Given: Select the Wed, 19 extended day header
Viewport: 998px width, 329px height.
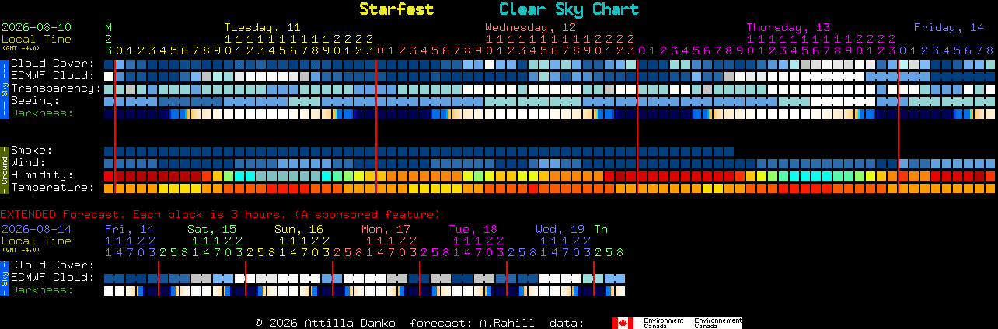Looking at the screenshot, I should coord(560,229).
